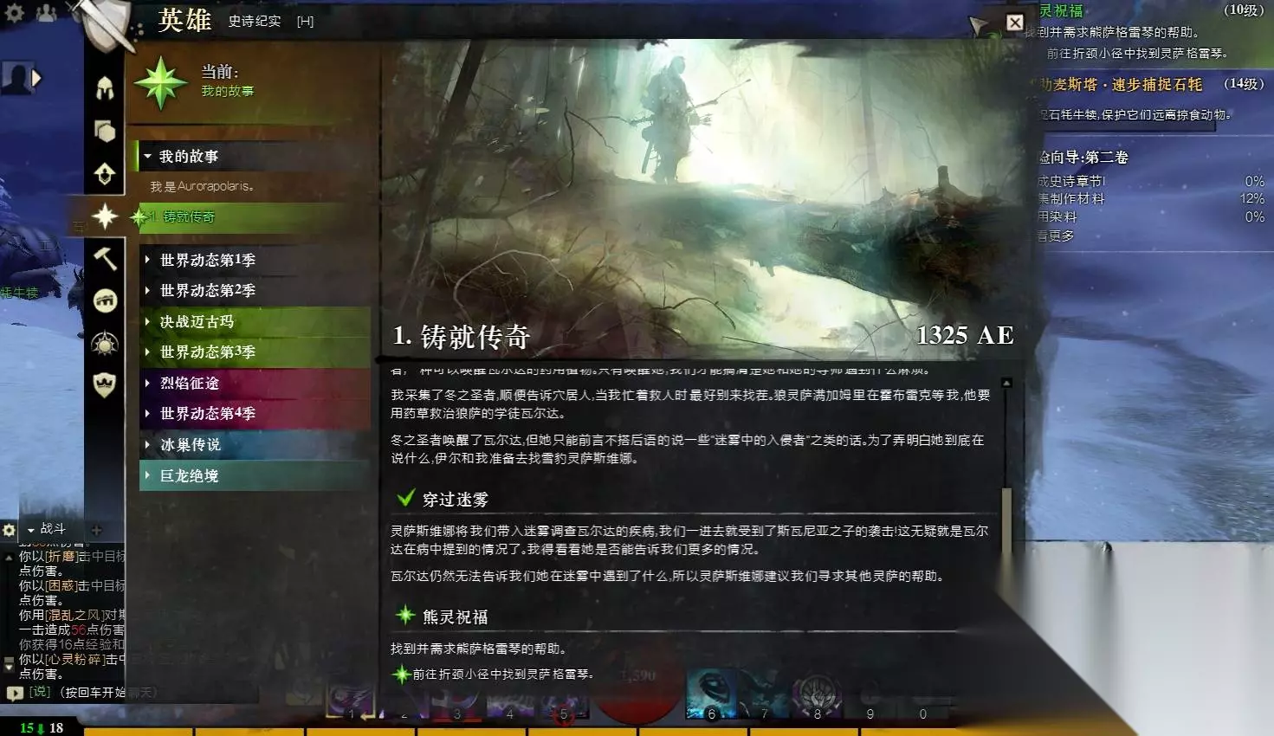1274x736 pixels.
Task: Open the Equipment tab helmet icon
Action: click(x=105, y=87)
